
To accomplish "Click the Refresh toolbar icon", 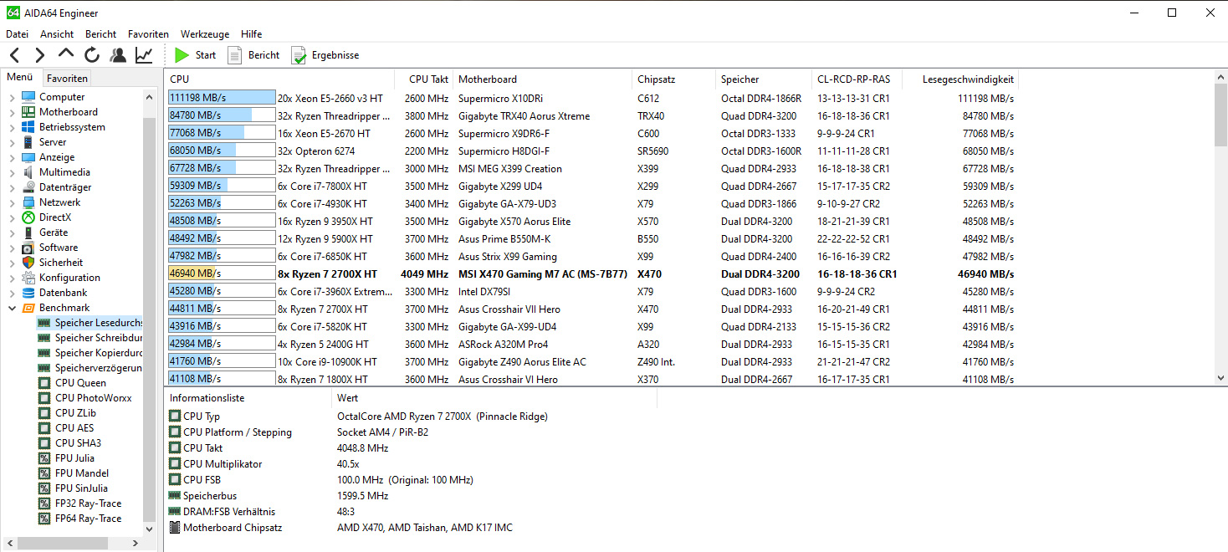I will 92,55.
